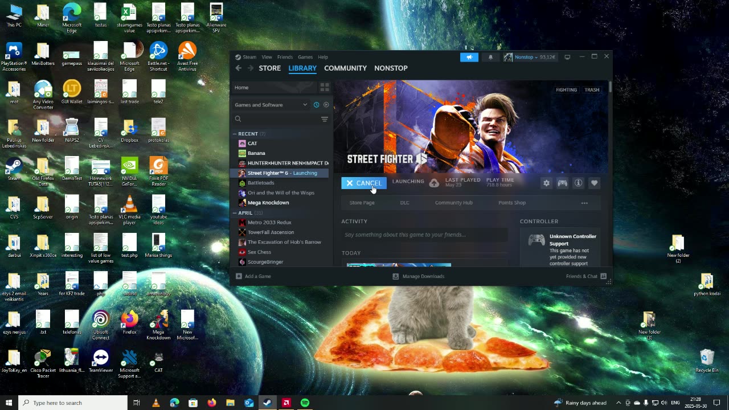The height and width of the screenshot is (410, 729).
Task: Open Firefox from the taskbar
Action: (x=212, y=403)
